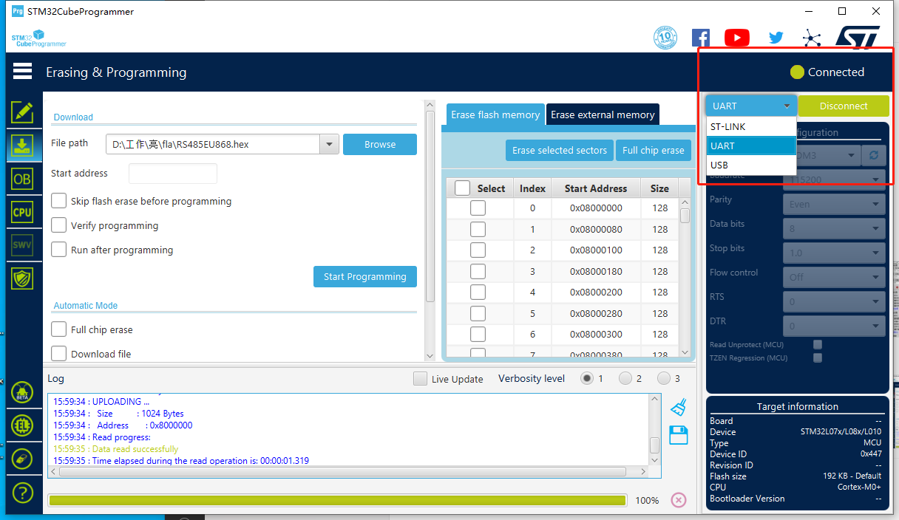Click the 10 years anniversary badge

click(x=665, y=38)
